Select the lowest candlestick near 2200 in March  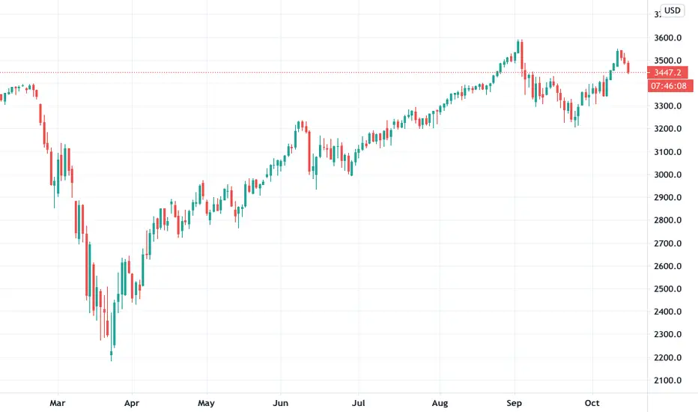pyautogui.click(x=112, y=355)
